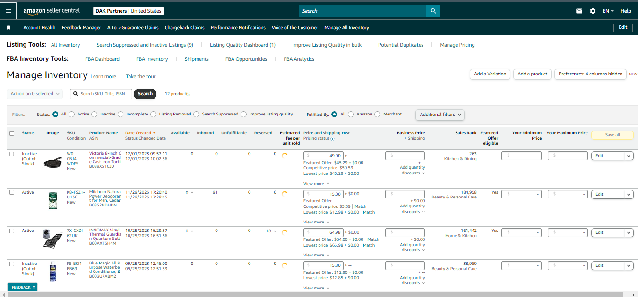
Task: Click Mitchum deodorant product image
Action: (52, 201)
